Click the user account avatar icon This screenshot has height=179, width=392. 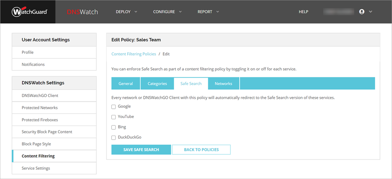tap(362, 12)
